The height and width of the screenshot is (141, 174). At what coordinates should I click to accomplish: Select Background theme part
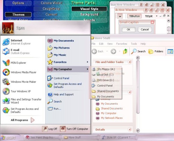click(89, 15)
